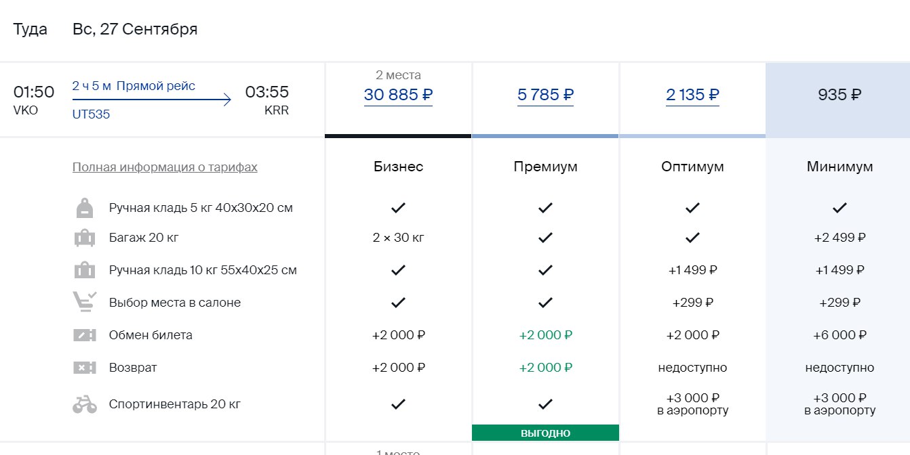The image size is (910, 455).
Task: Select the Premium fare 5 785 ₽
Action: (545, 95)
